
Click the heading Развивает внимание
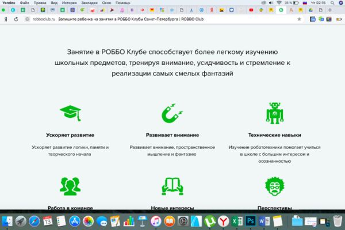tap(172, 135)
